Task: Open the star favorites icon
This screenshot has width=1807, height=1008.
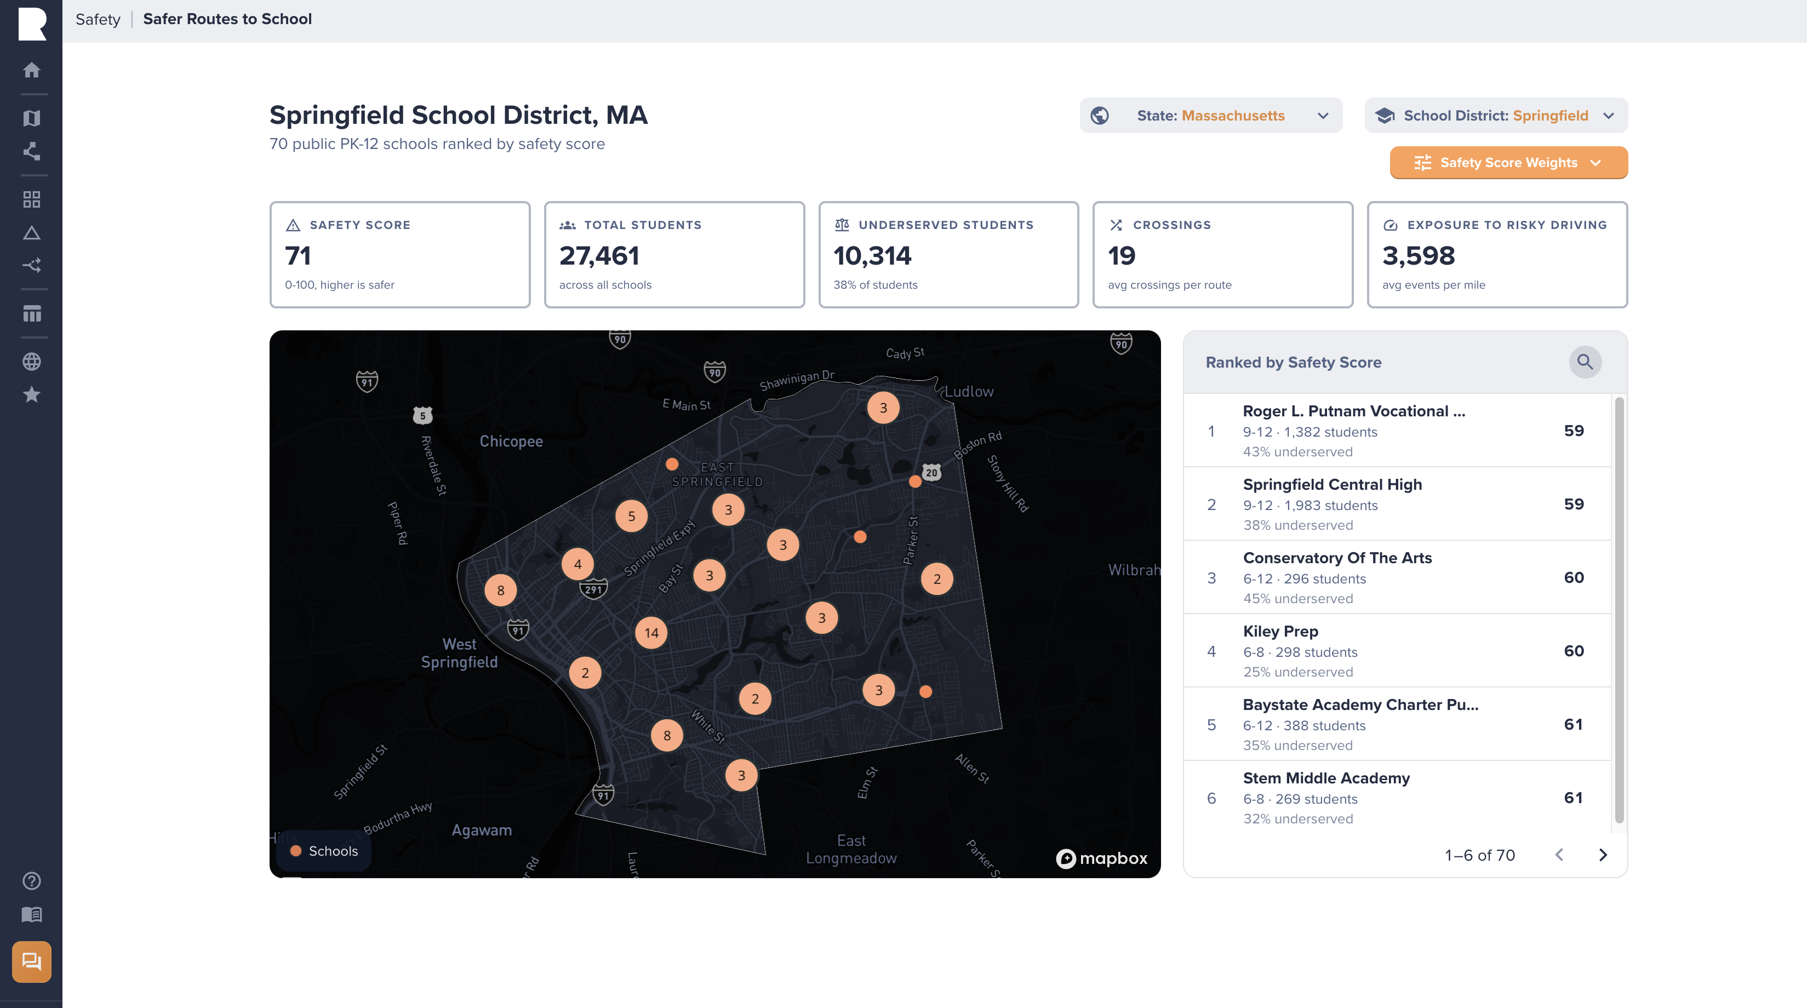Action: click(x=32, y=395)
